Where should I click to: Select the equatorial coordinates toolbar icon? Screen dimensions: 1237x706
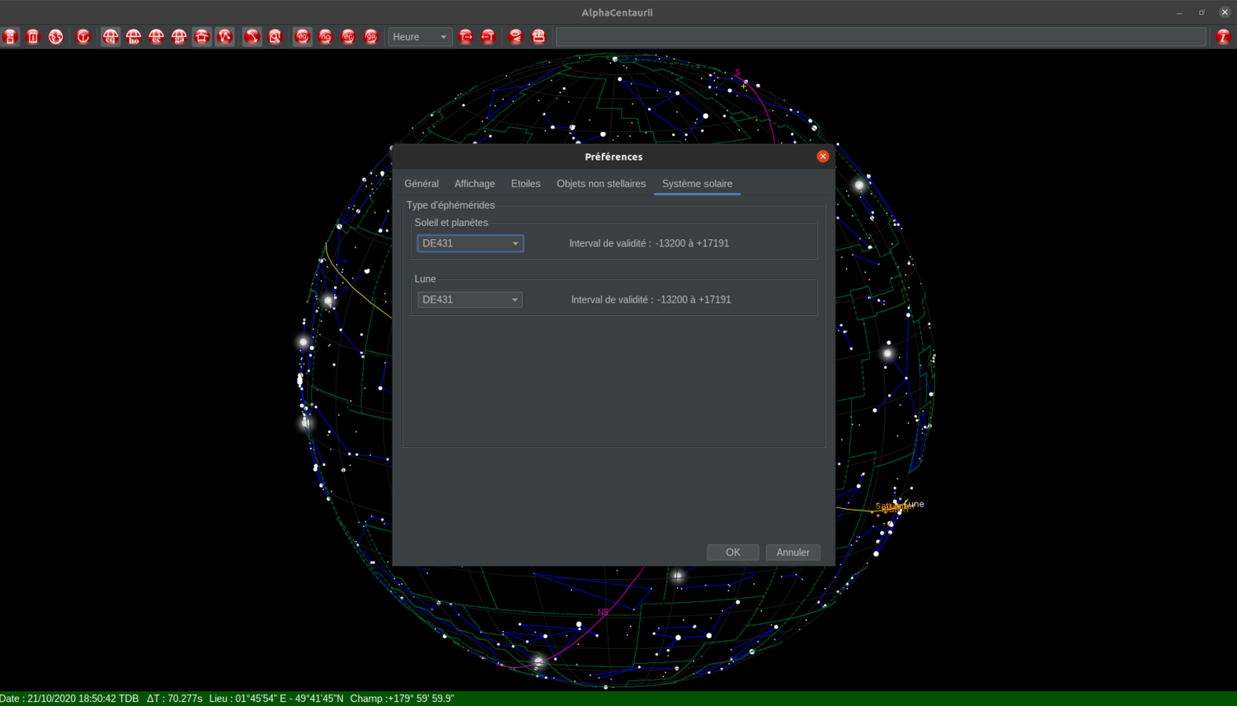pyautogui.click(x=111, y=36)
